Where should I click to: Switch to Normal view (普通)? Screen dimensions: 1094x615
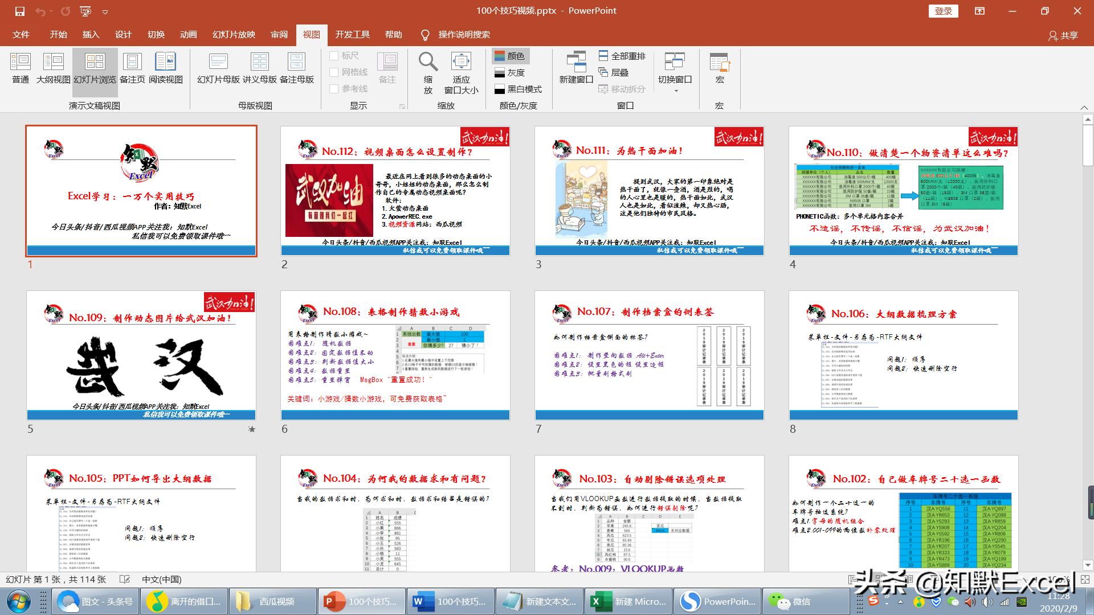[x=21, y=68]
